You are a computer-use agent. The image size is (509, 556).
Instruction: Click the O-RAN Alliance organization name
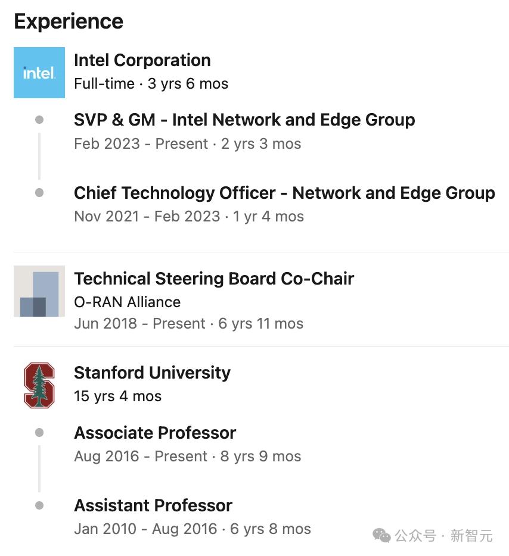(x=127, y=302)
